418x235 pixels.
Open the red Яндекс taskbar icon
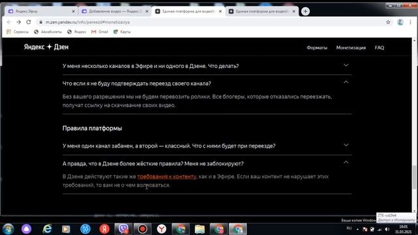104,229
